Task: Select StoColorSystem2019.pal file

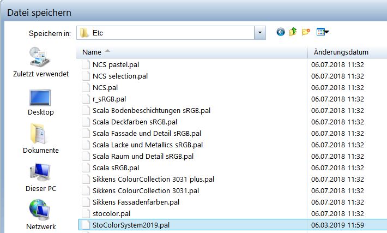Action: (135, 224)
